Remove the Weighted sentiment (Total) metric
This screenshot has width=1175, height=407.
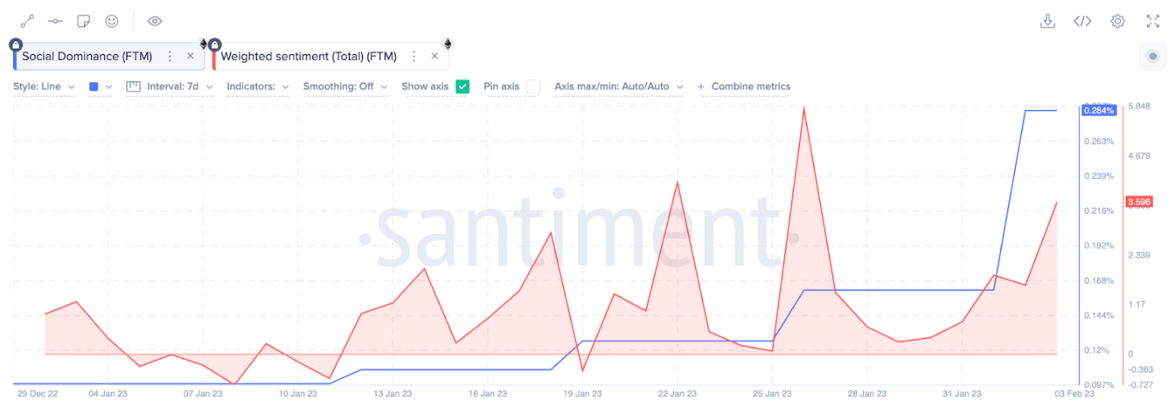[x=434, y=57]
